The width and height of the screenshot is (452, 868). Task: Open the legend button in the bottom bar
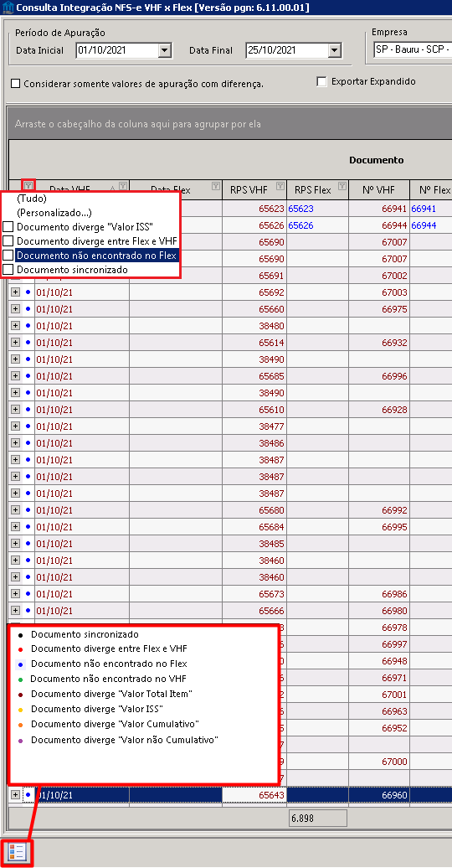click(17, 853)
